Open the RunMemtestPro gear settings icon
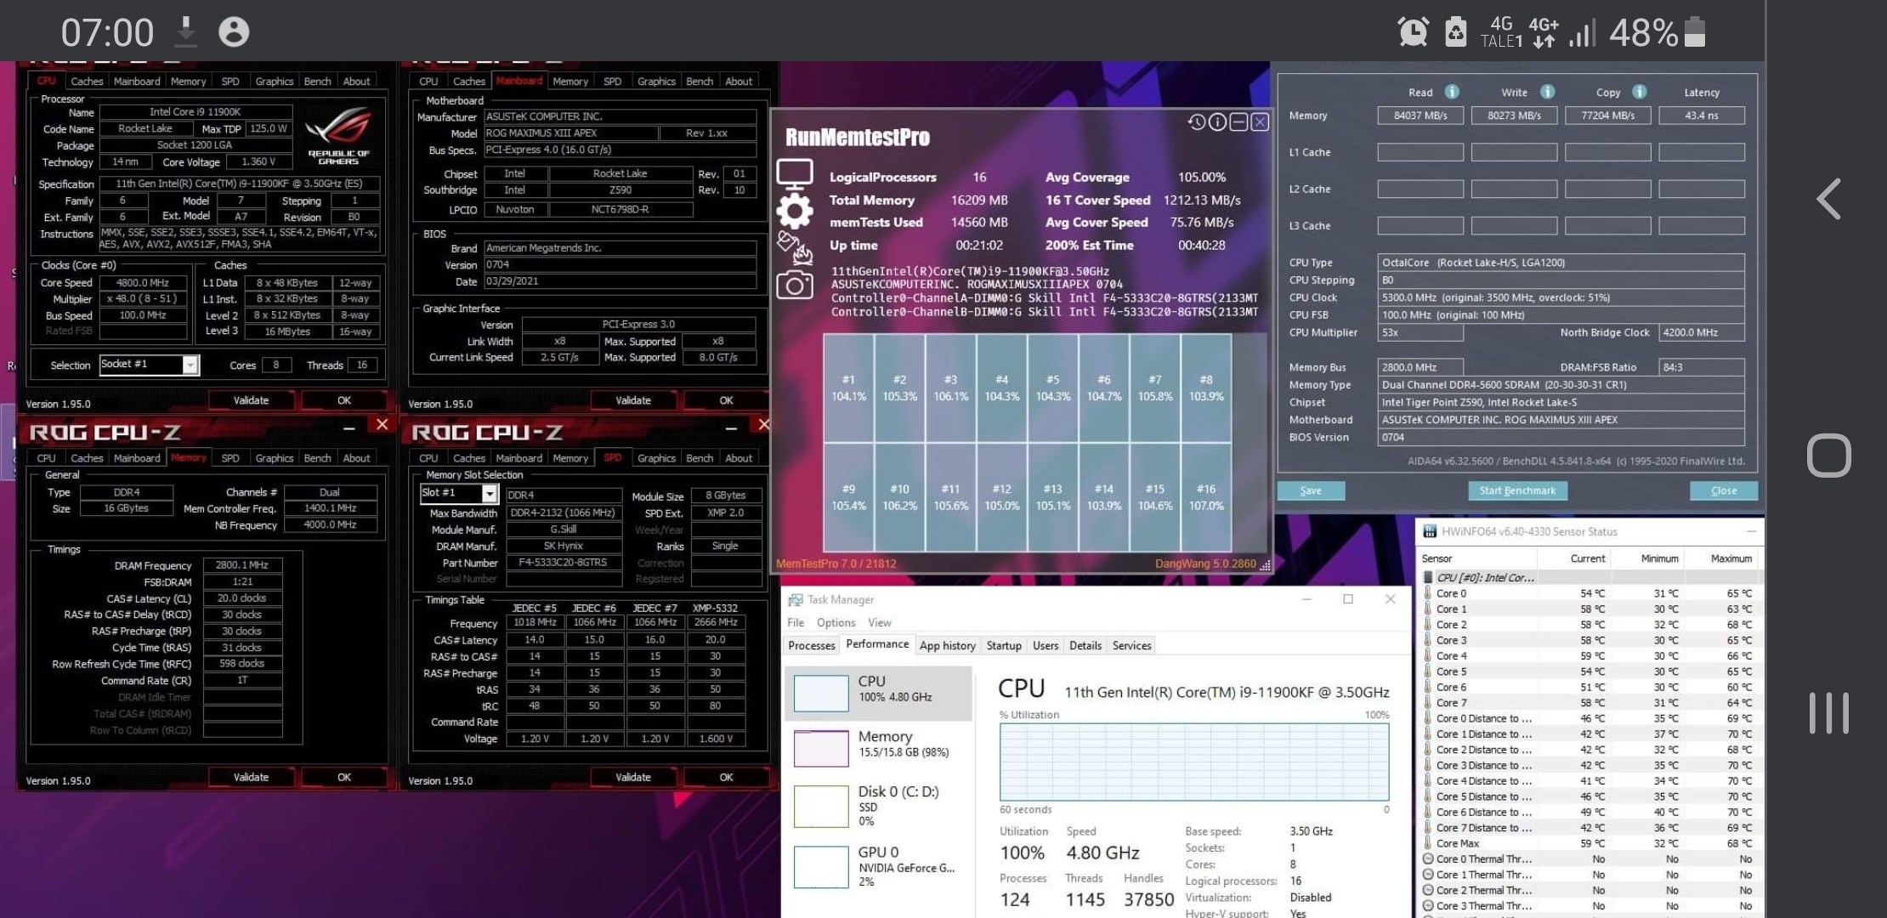1887x918 pixels. [x=795, y=210]
